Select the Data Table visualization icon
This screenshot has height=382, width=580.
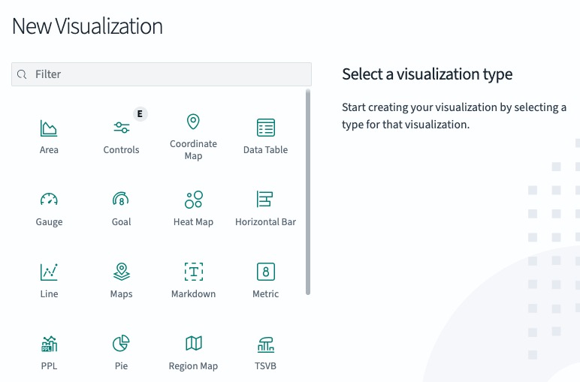click(266, 128)
